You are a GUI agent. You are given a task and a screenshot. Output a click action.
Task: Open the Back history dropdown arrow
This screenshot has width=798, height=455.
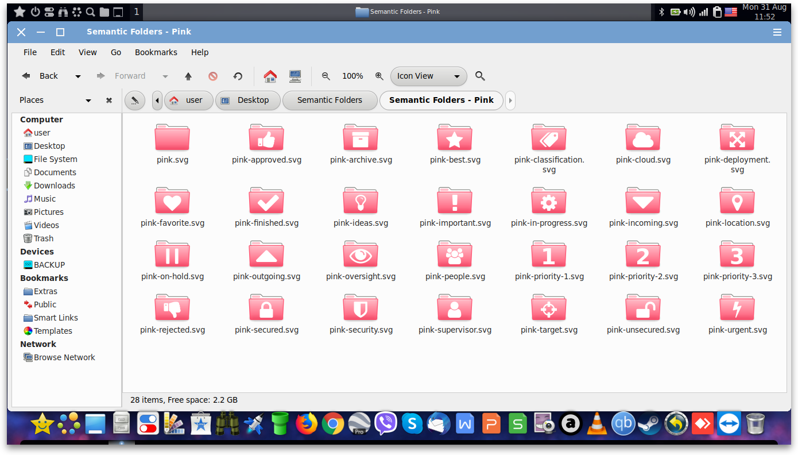[x=78, y=76]
